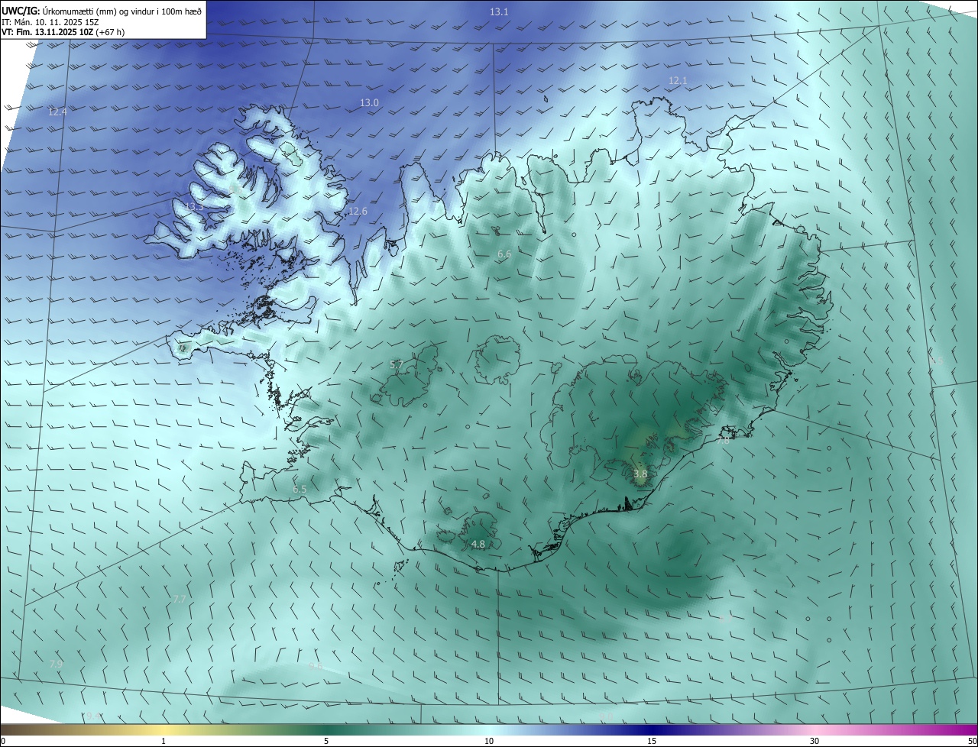Viewport: 978px width, 747px height.
Task: Click the 5.7 value label near the glacier
Action: coord(397,364)
